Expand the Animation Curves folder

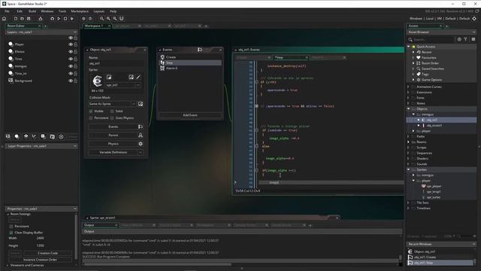point(408,87)
